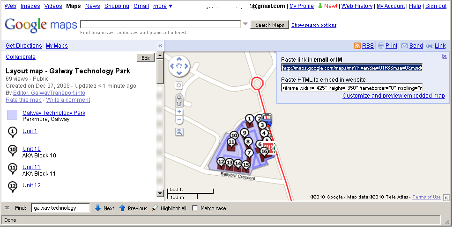The height and width of the screenshot is (227, 453).
Task: Pan the map right with the arrow control
Action: 186,66
